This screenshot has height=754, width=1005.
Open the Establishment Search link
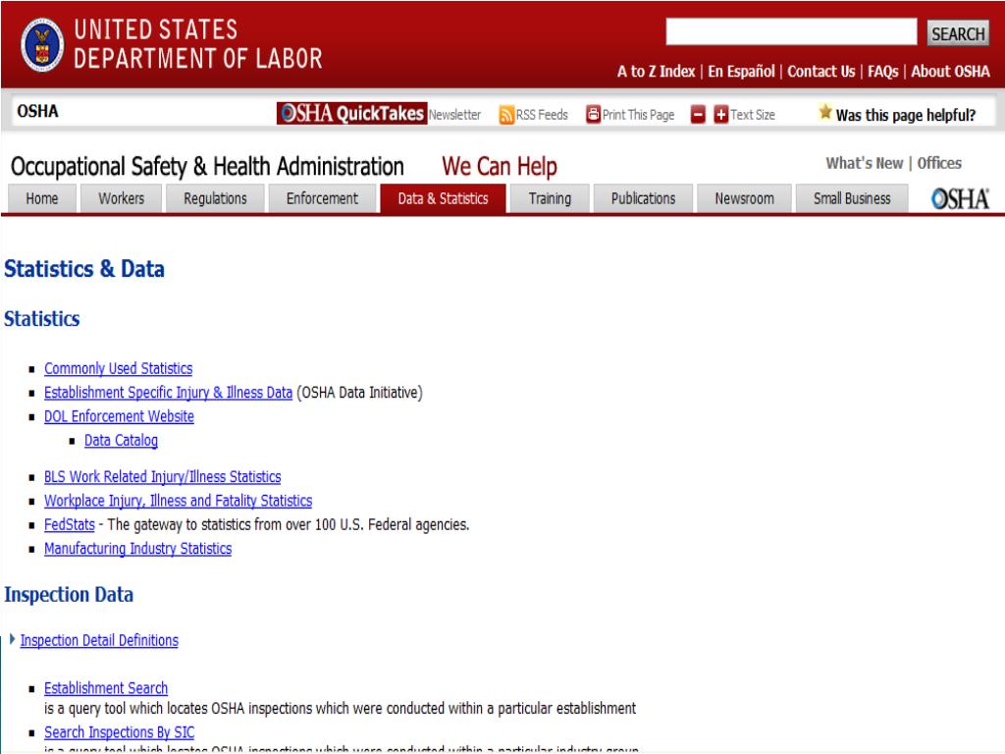106,688
